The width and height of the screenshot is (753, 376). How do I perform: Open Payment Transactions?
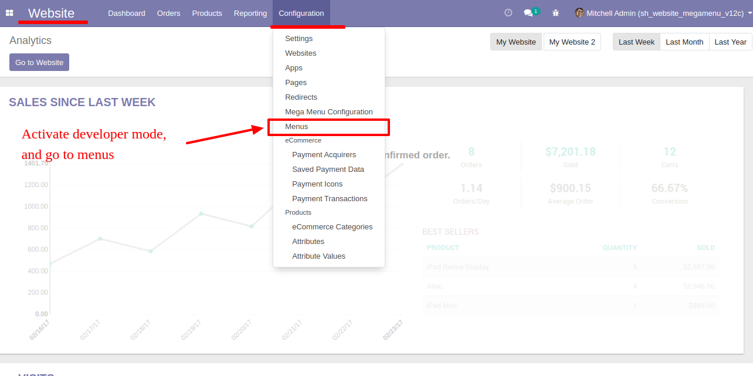coord(329,199)
